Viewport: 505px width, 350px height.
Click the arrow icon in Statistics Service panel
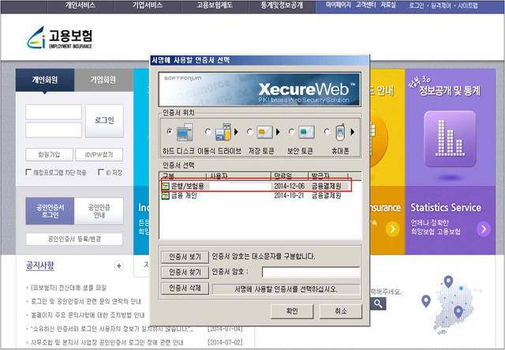tap(484, 228)
